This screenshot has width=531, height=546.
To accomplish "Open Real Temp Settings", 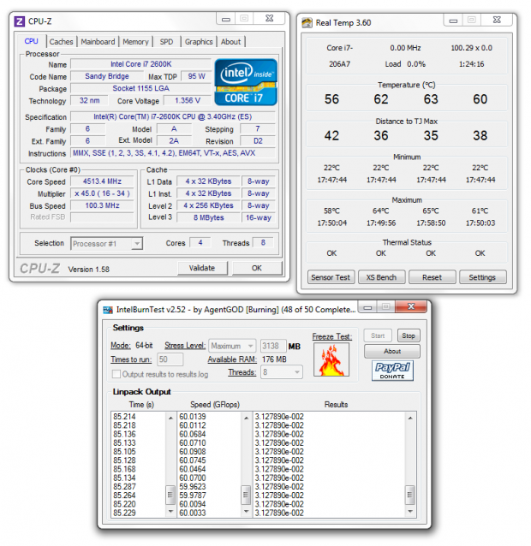I will pyautogui.click(x=482, y=277).
